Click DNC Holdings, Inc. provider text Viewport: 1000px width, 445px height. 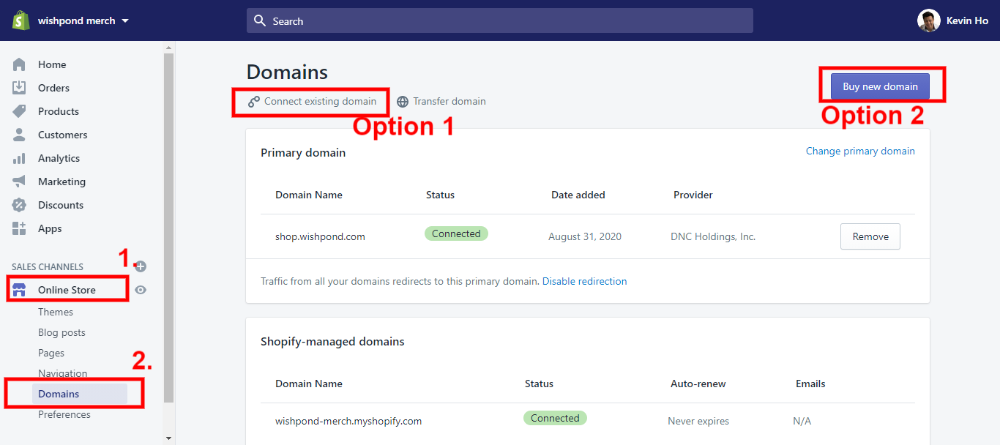[713, 236]
